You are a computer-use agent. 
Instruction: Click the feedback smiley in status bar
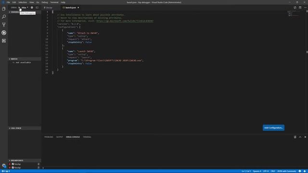pyautogui.click(x=300, y=171)
